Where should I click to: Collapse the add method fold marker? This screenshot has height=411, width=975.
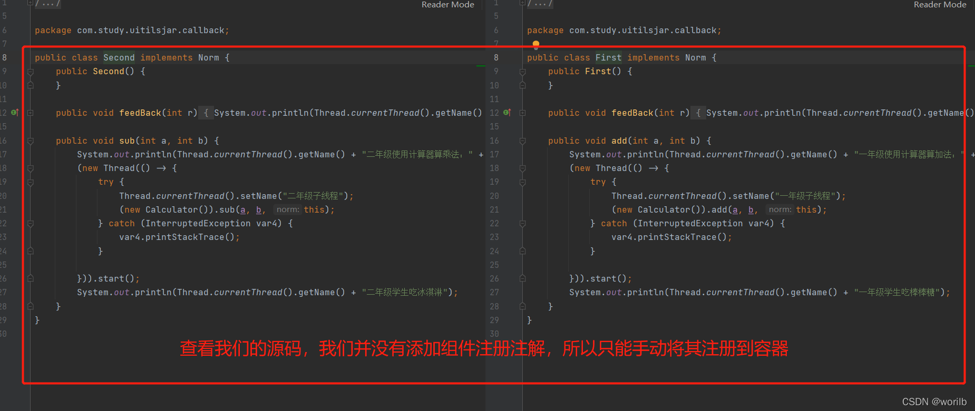pos(523,141)
